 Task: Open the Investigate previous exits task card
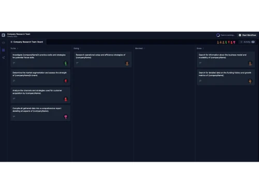[40, 59]
